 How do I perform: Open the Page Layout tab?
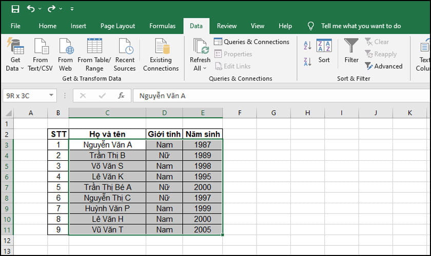[117, 26]
